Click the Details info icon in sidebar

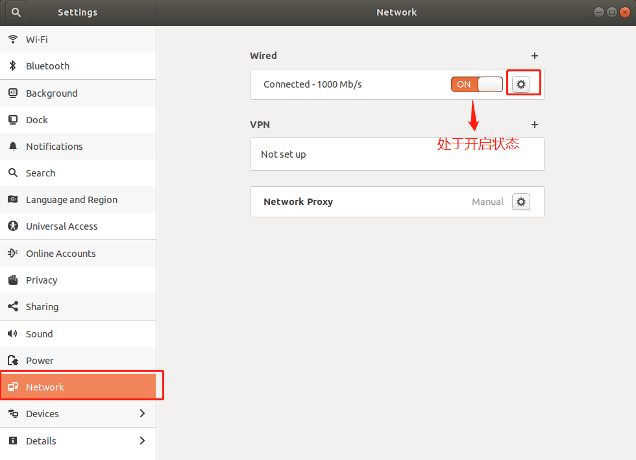coord(13,441)
